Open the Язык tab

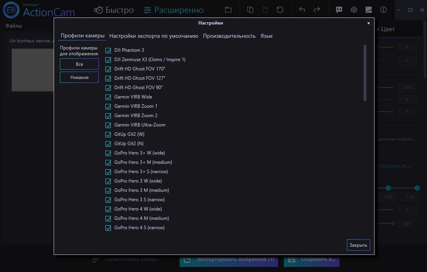pyautogui.click(x=266, y=36)
